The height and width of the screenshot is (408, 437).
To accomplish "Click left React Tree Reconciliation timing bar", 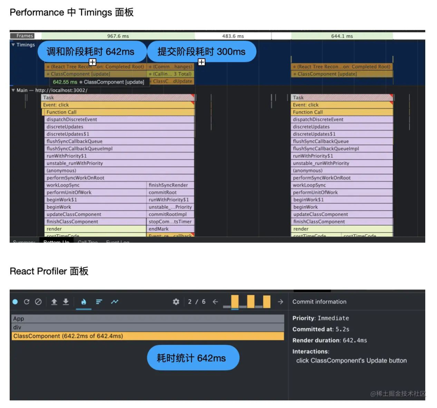I will (x=95, y=67).
